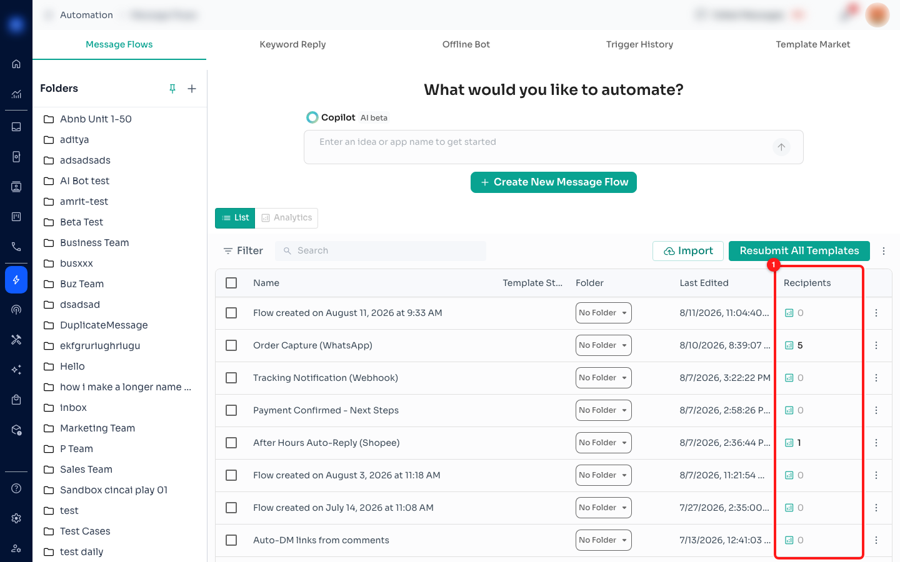Sort by the Last Edited column header
Screen dimensions: 900x562
(704, 283)
